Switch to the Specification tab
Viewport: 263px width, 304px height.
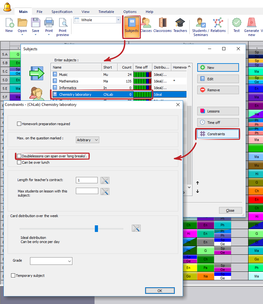pyautogui.click(x=62, y=12)
